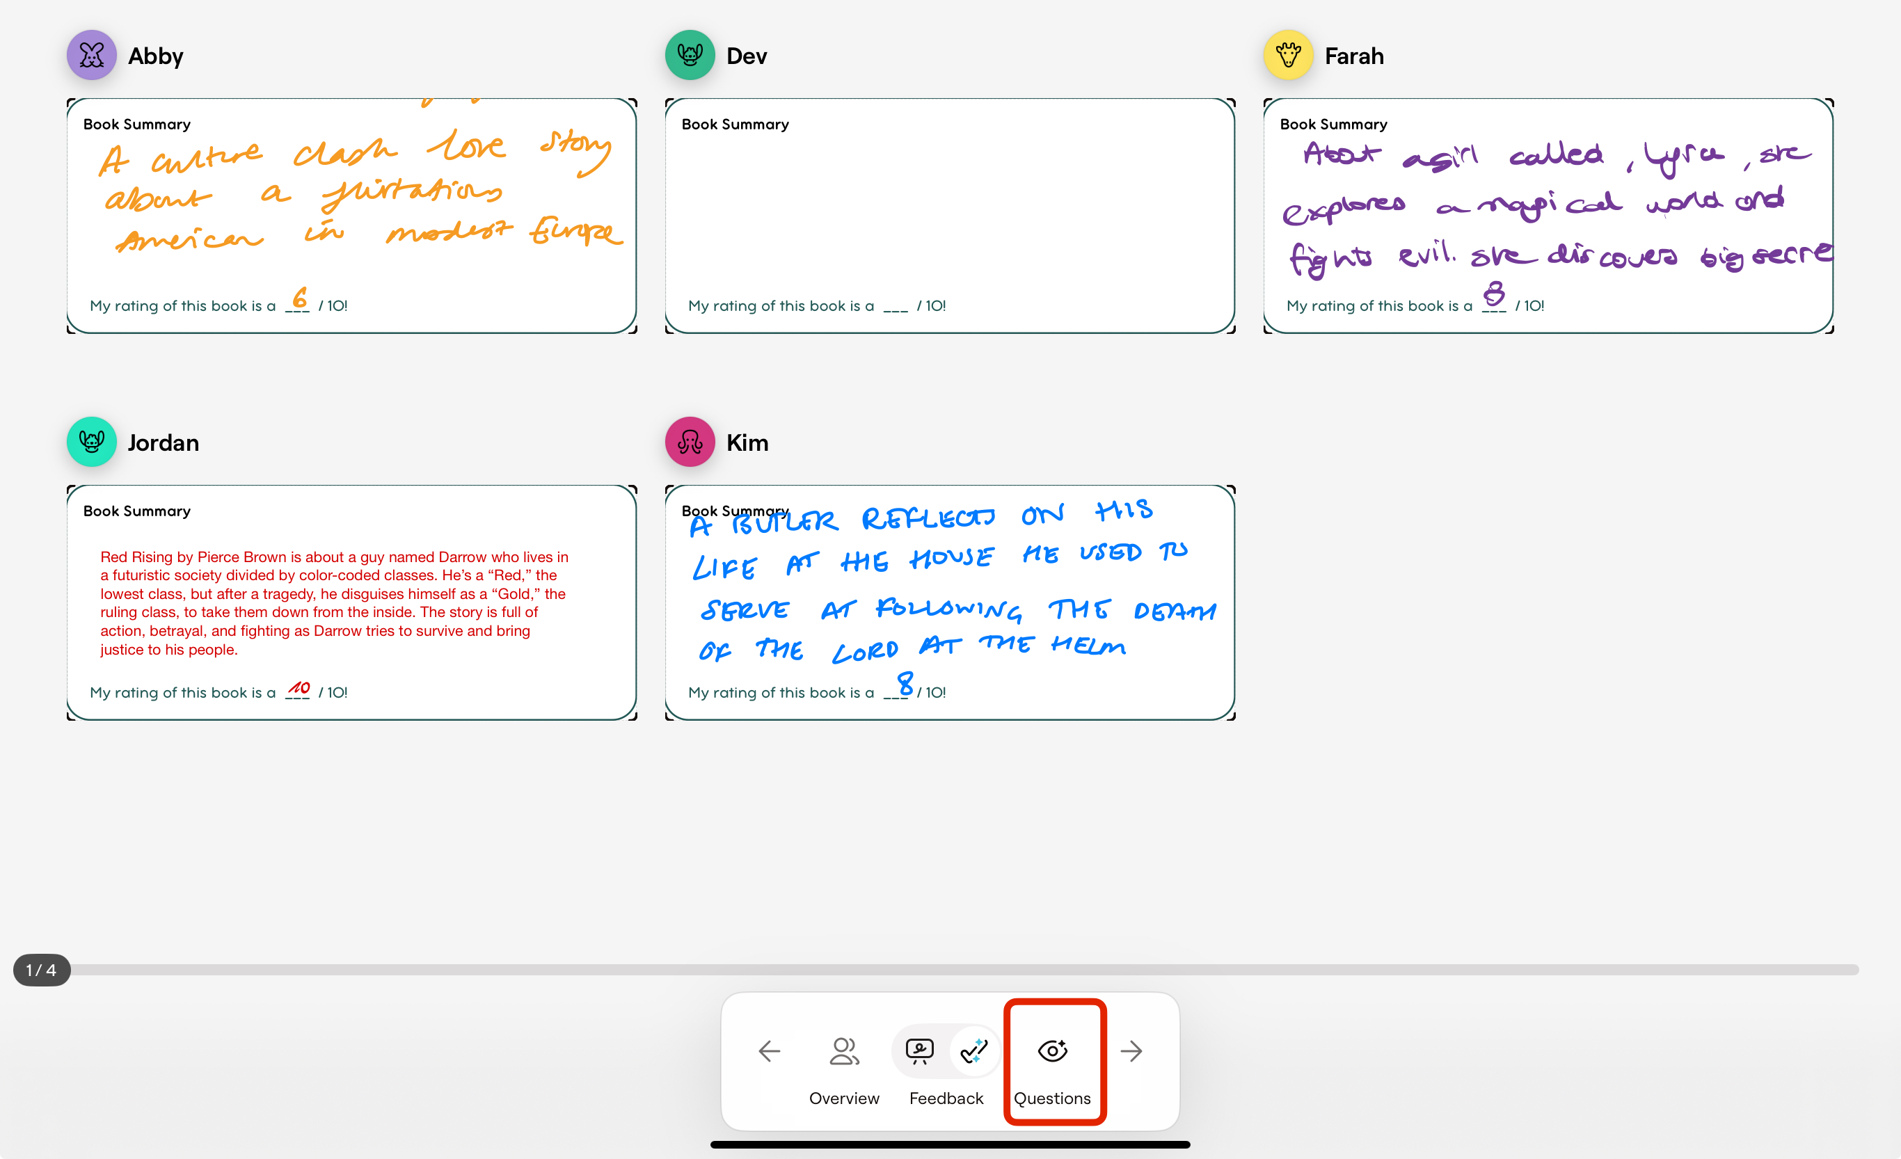This screenshot has width=1901, height=1159.
Task: Click the Feedback label
Action: 946,1098
